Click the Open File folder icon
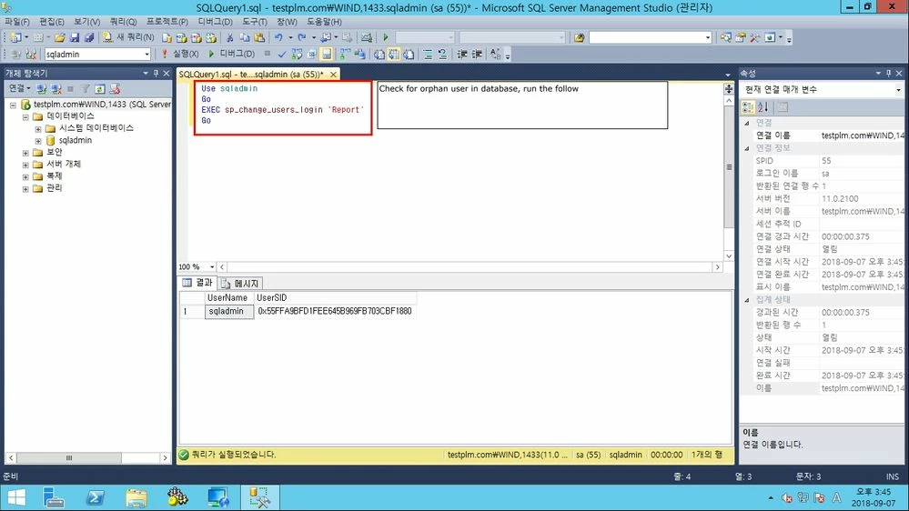 (x=60, y=37)
